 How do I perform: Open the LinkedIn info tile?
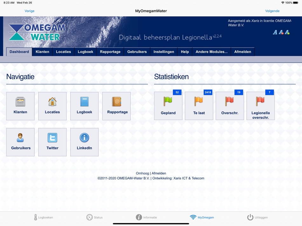[84, 142]
